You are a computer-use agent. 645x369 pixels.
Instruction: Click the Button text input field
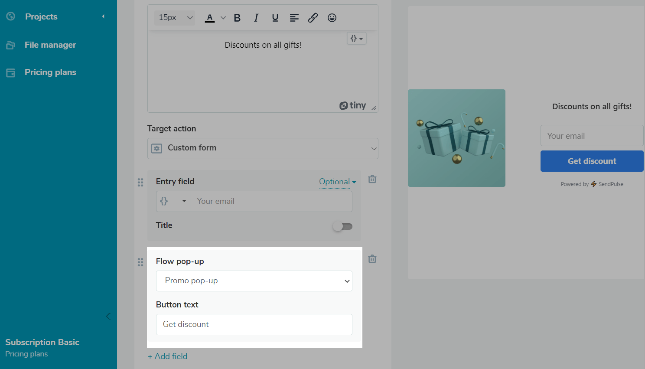(x=254, y=324)
